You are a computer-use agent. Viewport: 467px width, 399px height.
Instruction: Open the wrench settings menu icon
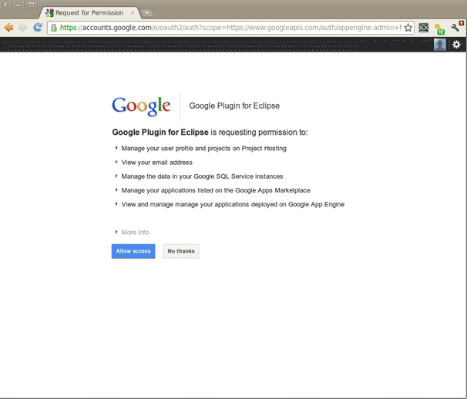click(x=456, y=27)
